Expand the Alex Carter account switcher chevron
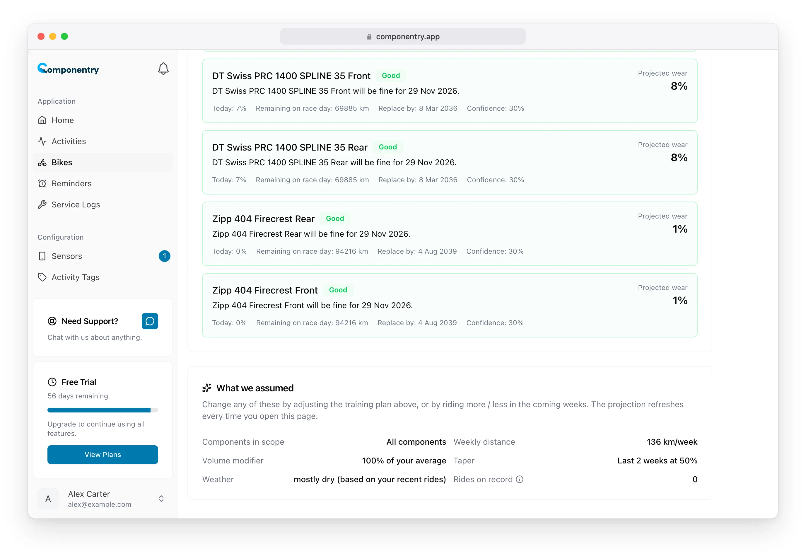This screenshot has width=806, height=556. point(161,499)
